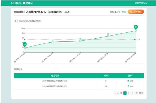Click the 上一页 previous page button
Image resolution: width=156 pixels, height=103 pixels.
(118, 93)
